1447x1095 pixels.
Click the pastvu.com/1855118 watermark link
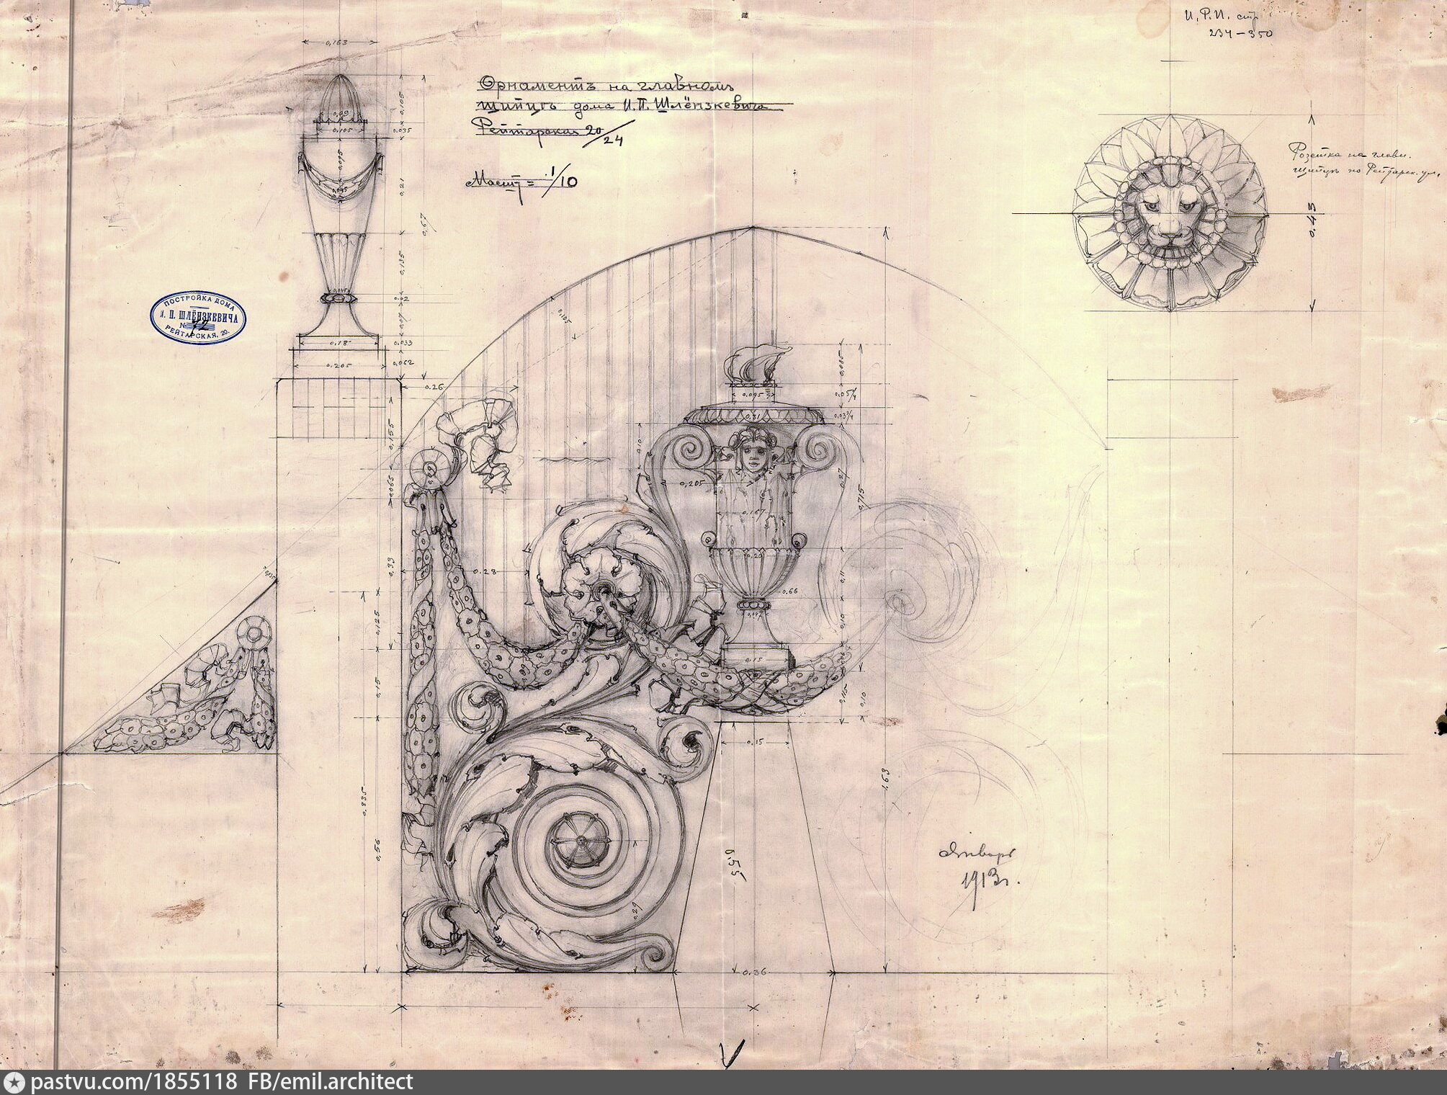(x=135, y=1082)
